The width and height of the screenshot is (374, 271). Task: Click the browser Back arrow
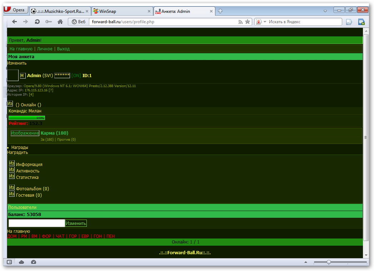[15, 22]
